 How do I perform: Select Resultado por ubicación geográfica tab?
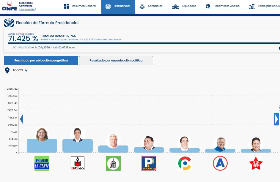(41, 60)
